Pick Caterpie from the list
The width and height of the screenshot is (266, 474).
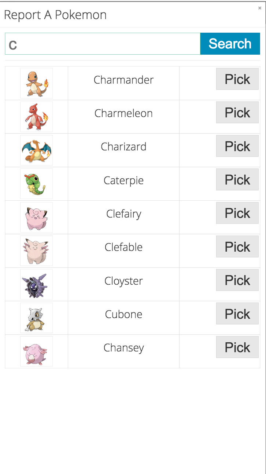tap(237, 179)
